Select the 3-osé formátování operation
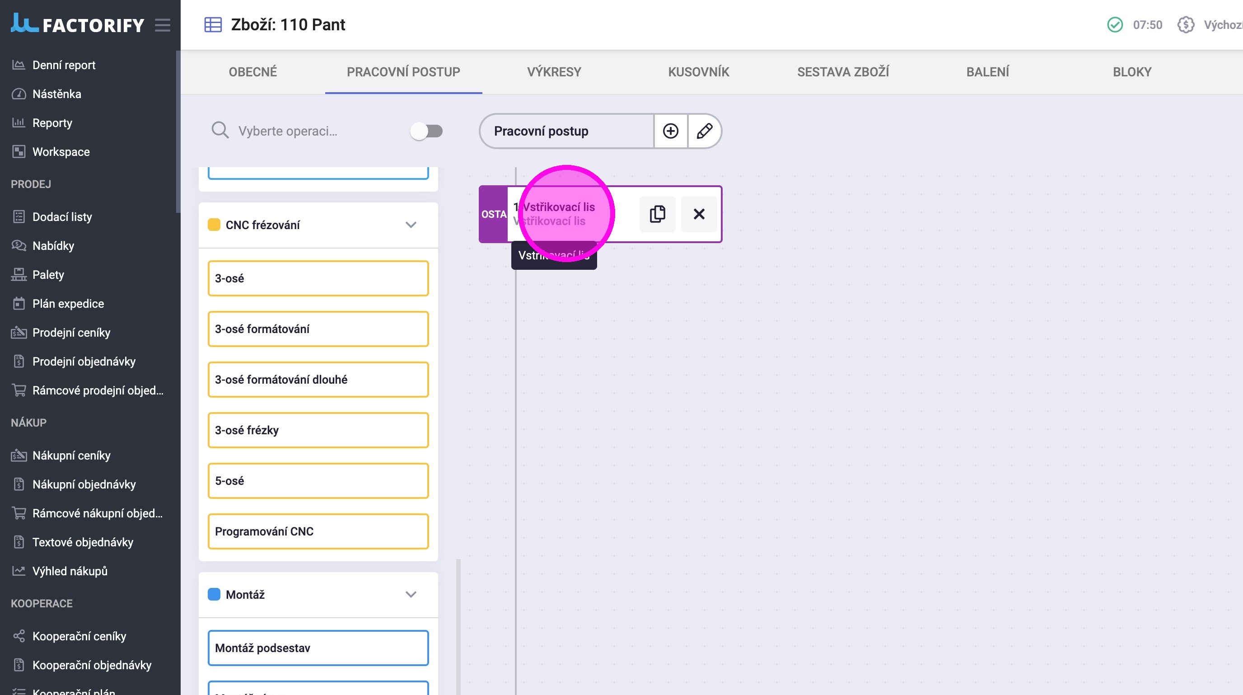This screenshot has height=695, width=1243. (318, 329)
